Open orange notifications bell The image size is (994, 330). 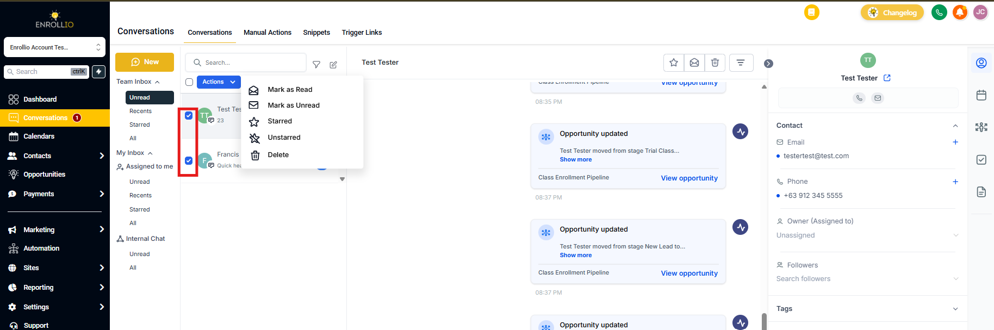[960, 12]
